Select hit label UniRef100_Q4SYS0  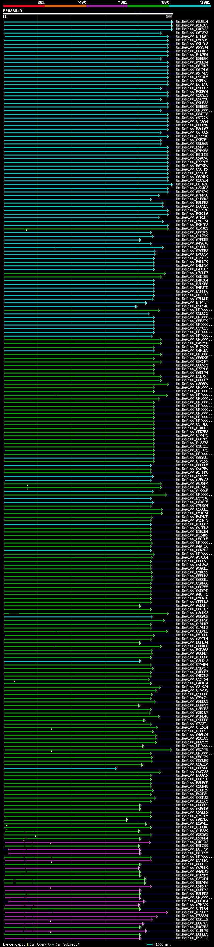[192, 343]
